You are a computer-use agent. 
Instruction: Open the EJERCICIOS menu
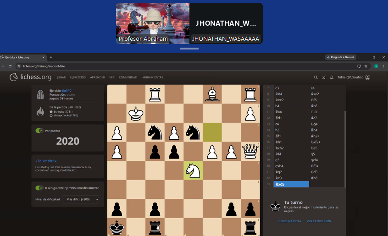pyautogui.click(x=78, y=77)
